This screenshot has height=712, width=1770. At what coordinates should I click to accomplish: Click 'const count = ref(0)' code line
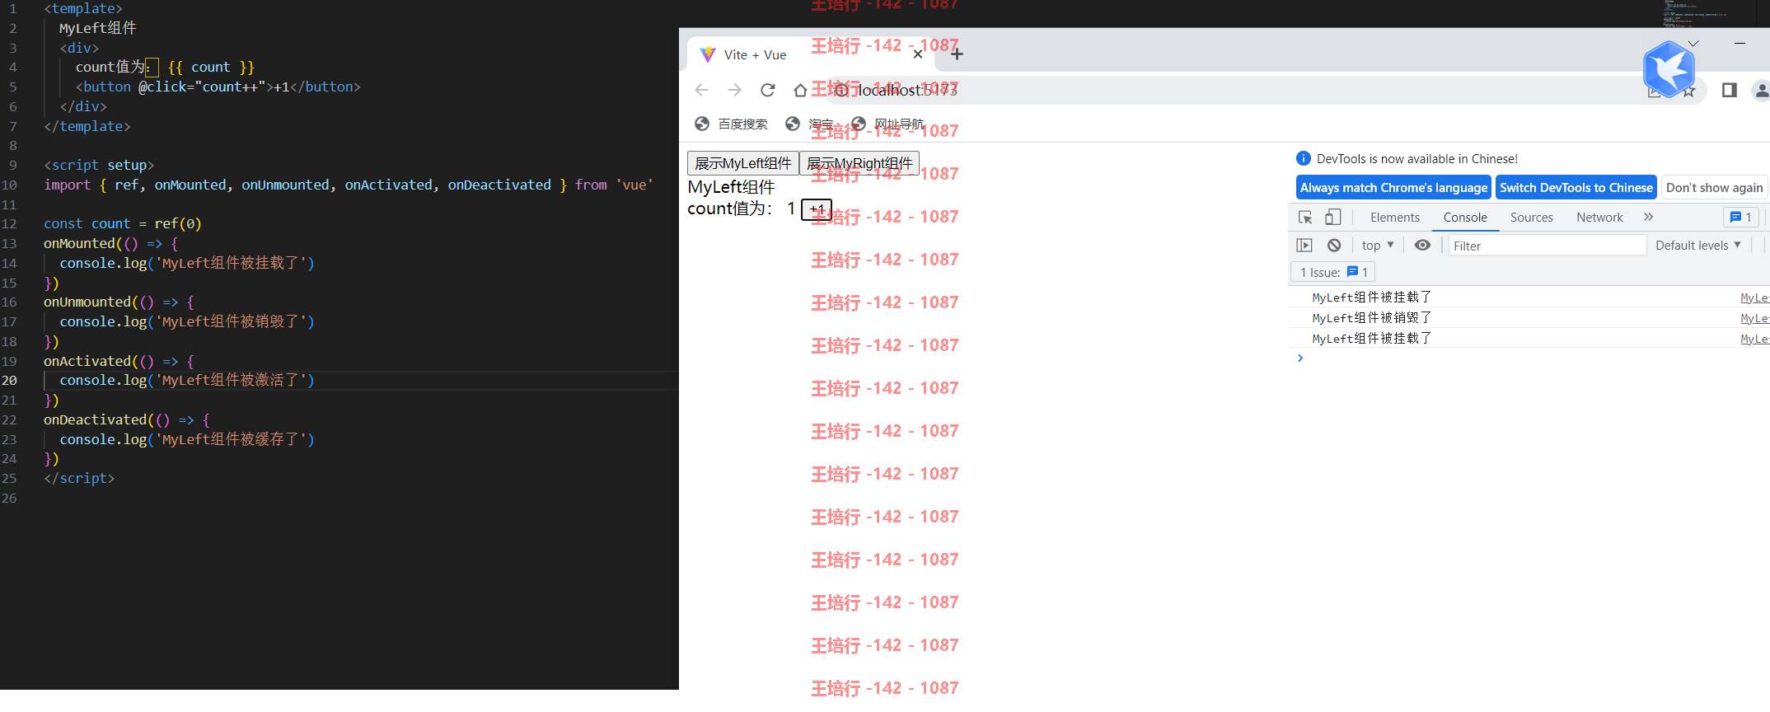tap(123, 224)
